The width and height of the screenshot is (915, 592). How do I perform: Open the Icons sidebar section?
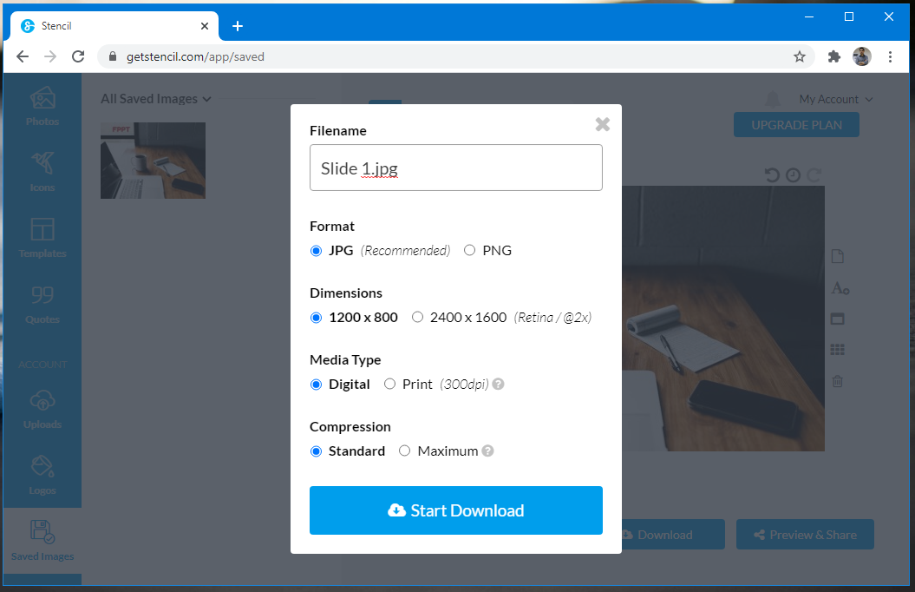click(x=42, y=172)
